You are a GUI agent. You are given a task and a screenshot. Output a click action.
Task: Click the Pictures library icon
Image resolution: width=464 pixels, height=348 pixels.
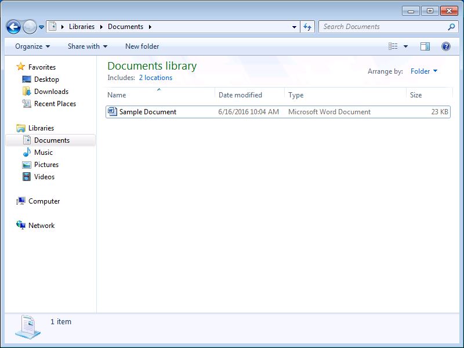(27, 165)
